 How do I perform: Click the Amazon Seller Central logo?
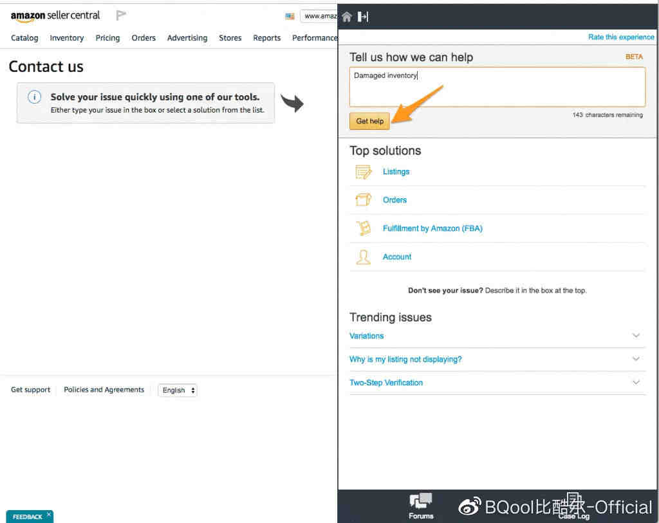point(55,16)
